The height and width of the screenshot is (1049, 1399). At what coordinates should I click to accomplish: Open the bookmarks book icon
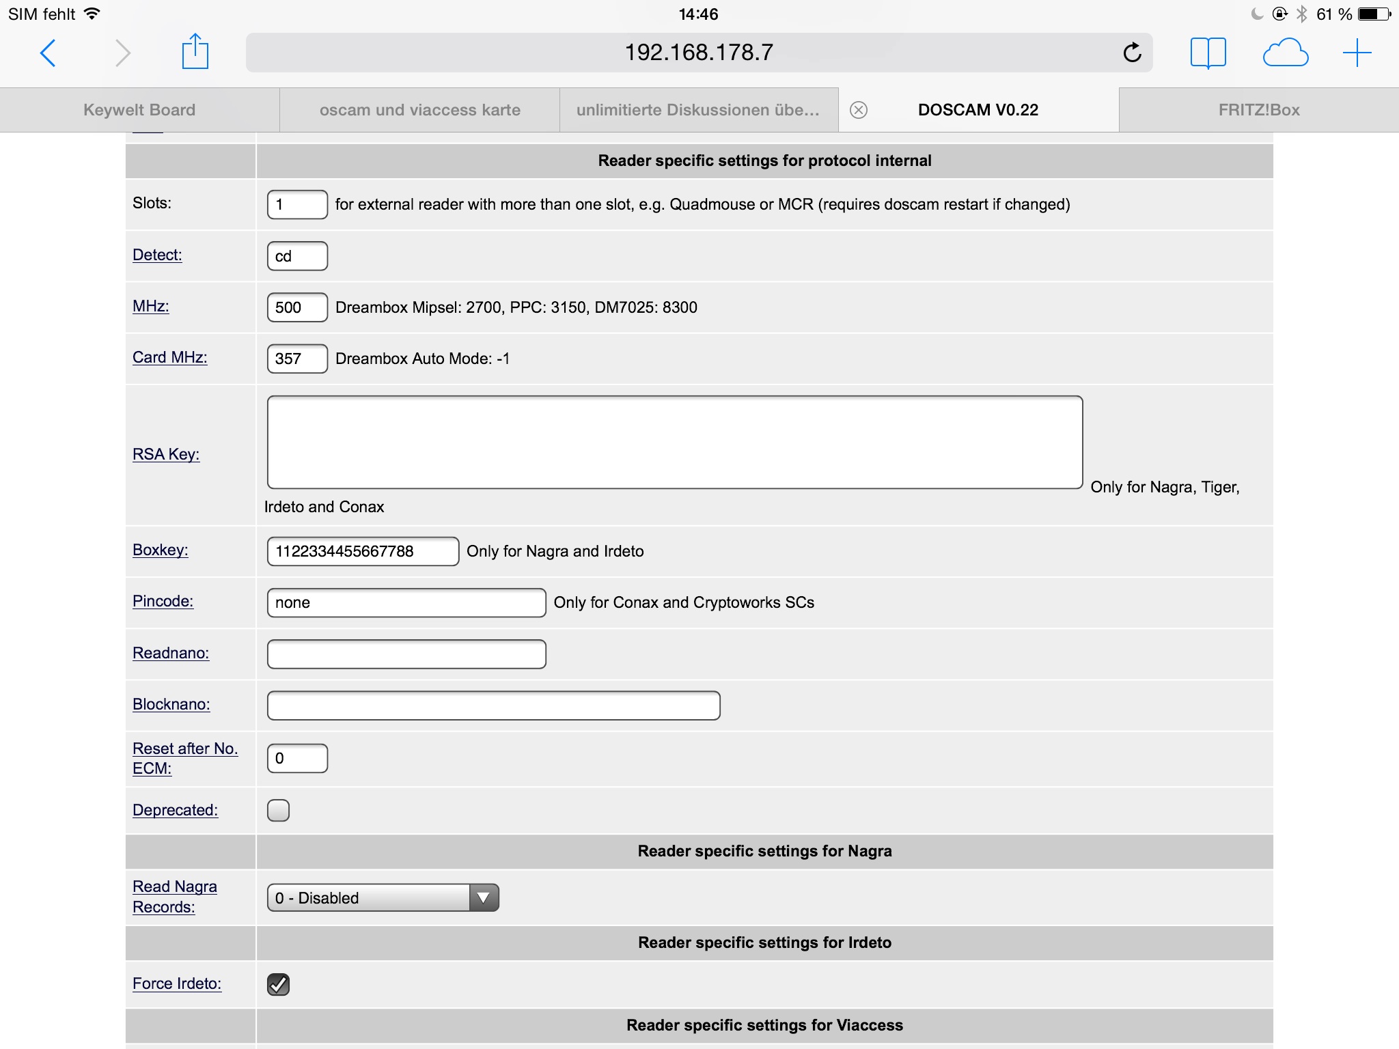[1208, 53]
